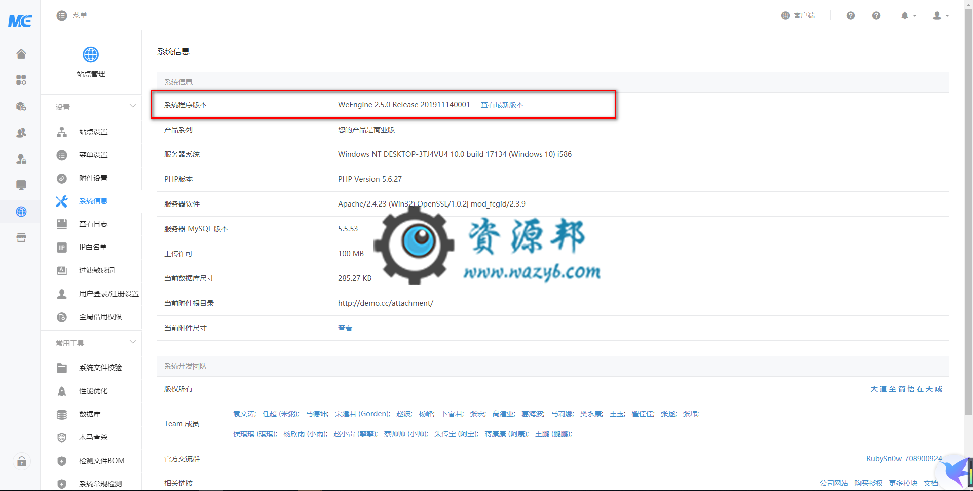Click team member 马德坤 link
973x491 pixels.
click(316, 414)
